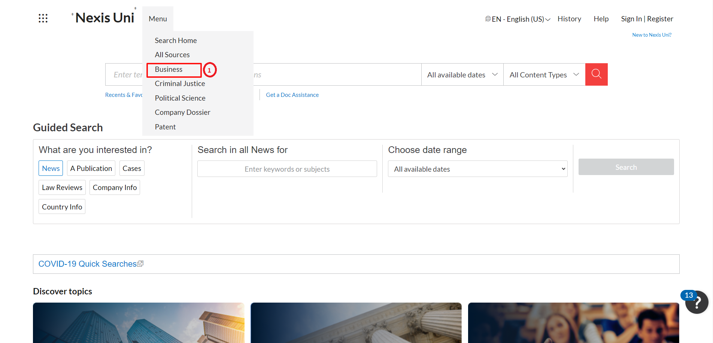This screenshot has width=713, height=343.
Task: Follow the New to Nexis Uni? link
Action: point(652,35)
